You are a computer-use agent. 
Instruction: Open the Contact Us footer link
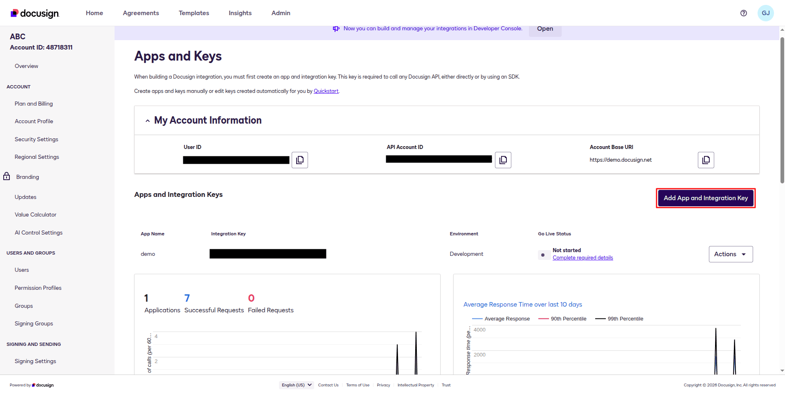(x=328, y=385)
